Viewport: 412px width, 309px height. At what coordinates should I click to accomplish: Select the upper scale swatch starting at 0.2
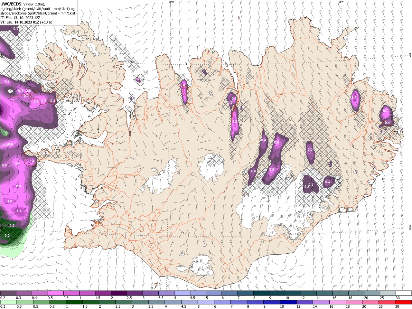click(x=8, y=293)
